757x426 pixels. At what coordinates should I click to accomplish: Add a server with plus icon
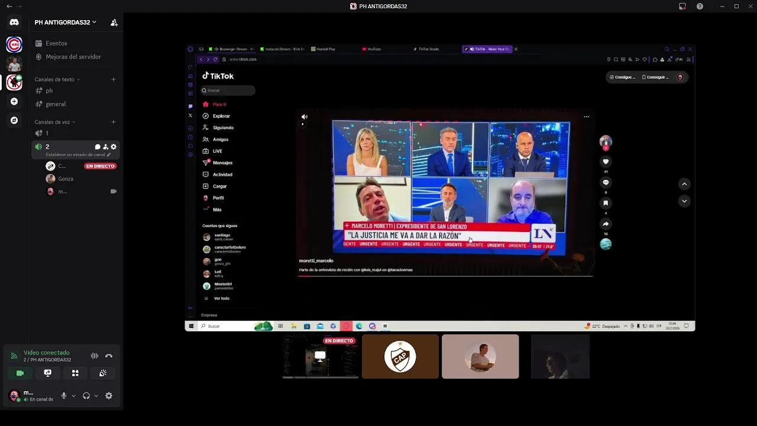(14, 101)
